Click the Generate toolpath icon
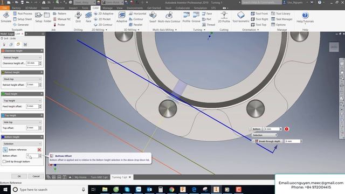 click(20, 25)
